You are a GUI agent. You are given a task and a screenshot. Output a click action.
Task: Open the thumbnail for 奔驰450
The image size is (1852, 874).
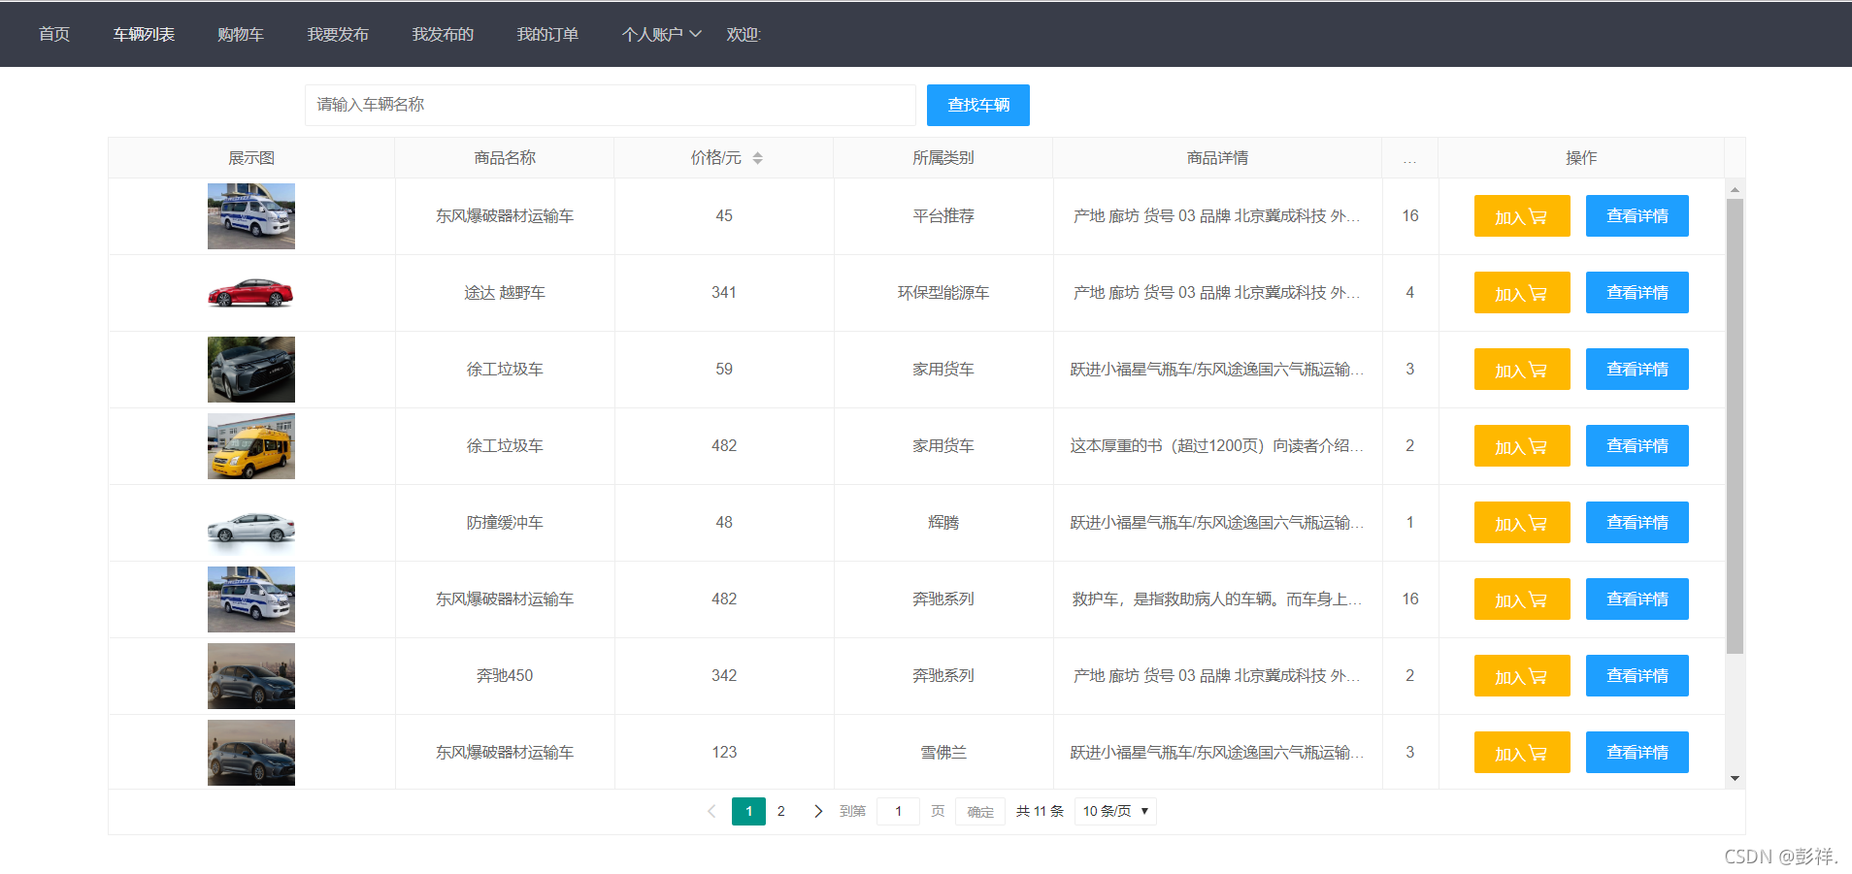(x=251, y=676)
